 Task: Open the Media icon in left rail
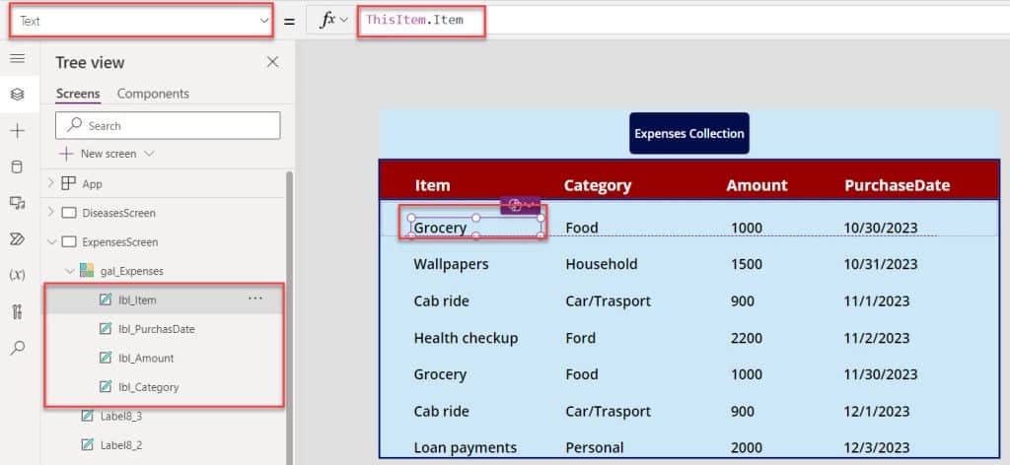(18, 203)
